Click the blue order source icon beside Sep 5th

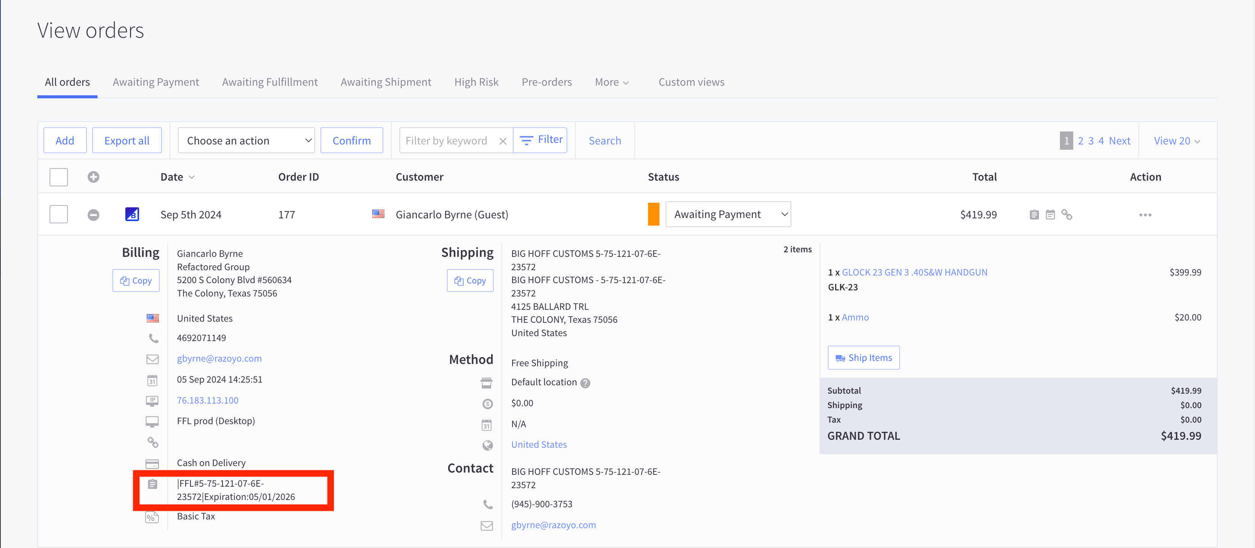tap(132, 214)
